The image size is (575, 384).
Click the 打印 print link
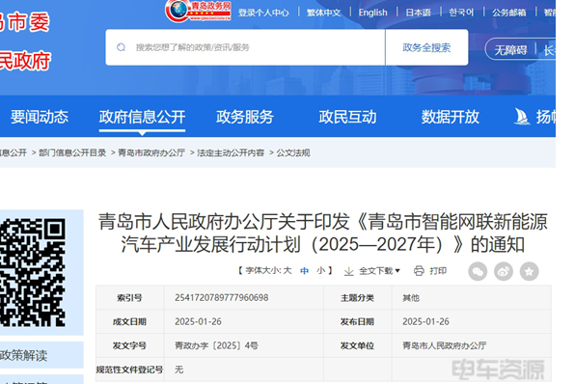tap(438, 271)
